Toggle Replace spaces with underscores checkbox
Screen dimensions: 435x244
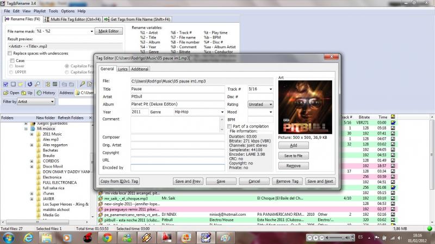[x=10, y=53]
